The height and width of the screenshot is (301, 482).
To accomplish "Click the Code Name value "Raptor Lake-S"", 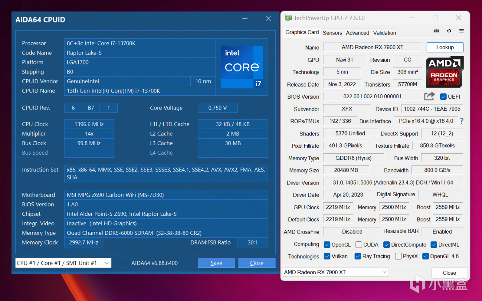I will coord(140,53).
